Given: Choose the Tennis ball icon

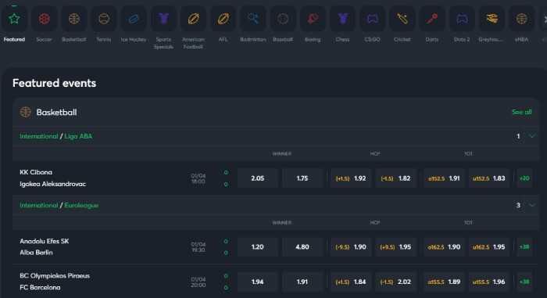Looking at the screenshot, I should click(x=104, y=19).
